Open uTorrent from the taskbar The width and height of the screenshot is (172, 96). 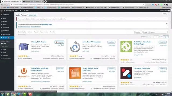click(x=8, y=94)
